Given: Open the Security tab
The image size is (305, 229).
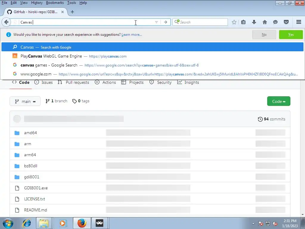Looking at the screenshot, I should 161,82.
